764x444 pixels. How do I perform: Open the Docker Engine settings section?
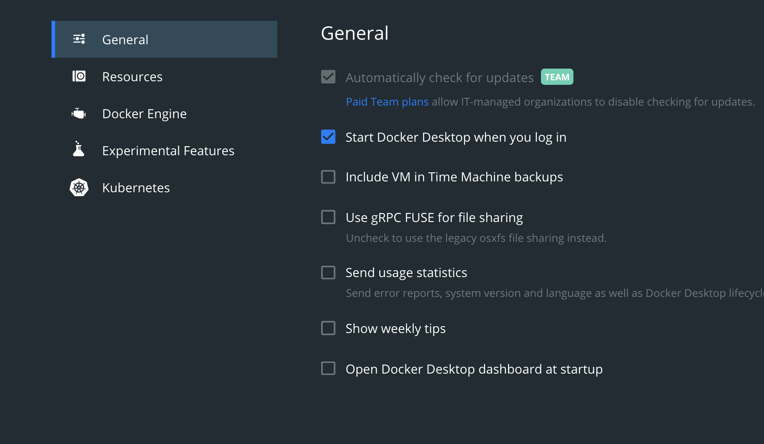[144, 114]
